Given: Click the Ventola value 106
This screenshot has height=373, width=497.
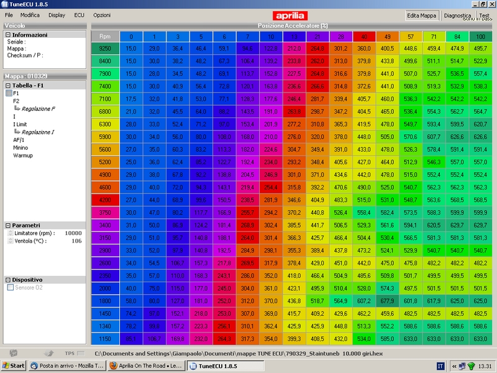Looking at the screenshot, I should click(x=76, y=241).
